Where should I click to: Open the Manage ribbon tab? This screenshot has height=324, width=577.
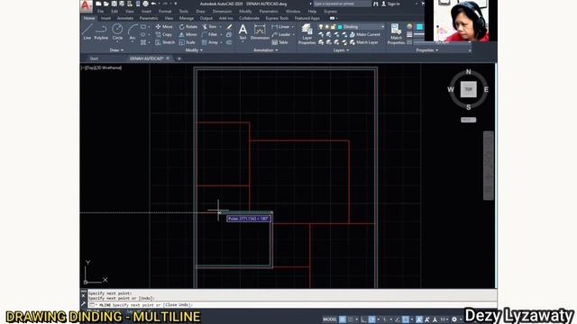coord(187,18)
